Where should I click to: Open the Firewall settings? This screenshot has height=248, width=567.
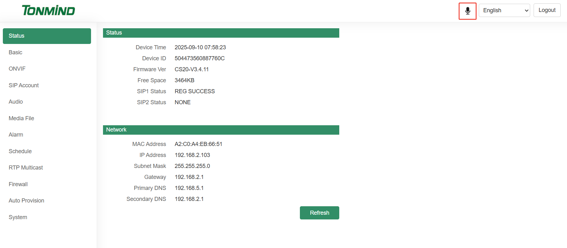(x=18, y=184)
